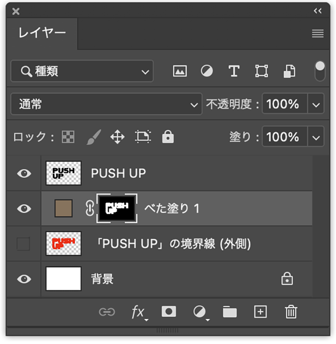Screen dimensions: 336x344
Task: Filter for smart objects icon
Action: tap(289, 71)
